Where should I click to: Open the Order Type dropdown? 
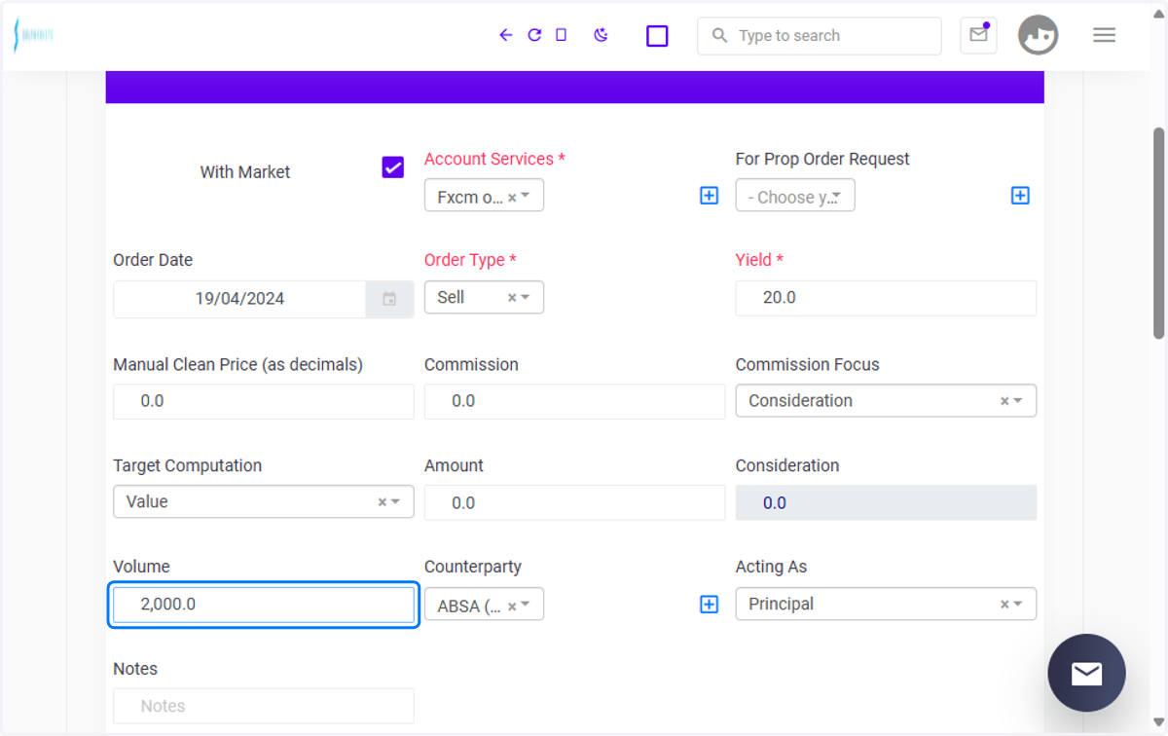coord(484,297)
